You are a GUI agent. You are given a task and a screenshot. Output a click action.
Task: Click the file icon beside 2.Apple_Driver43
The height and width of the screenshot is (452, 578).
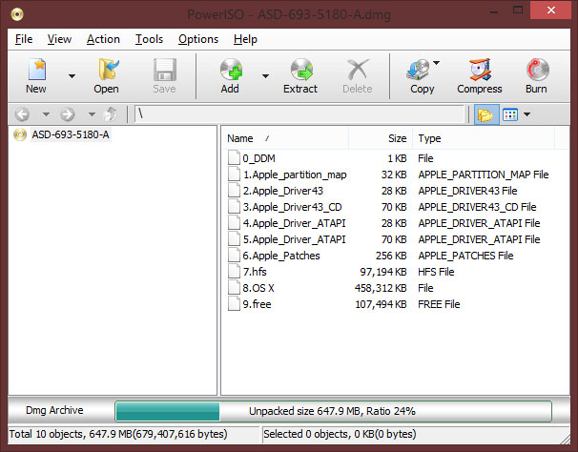coord(234,190)
